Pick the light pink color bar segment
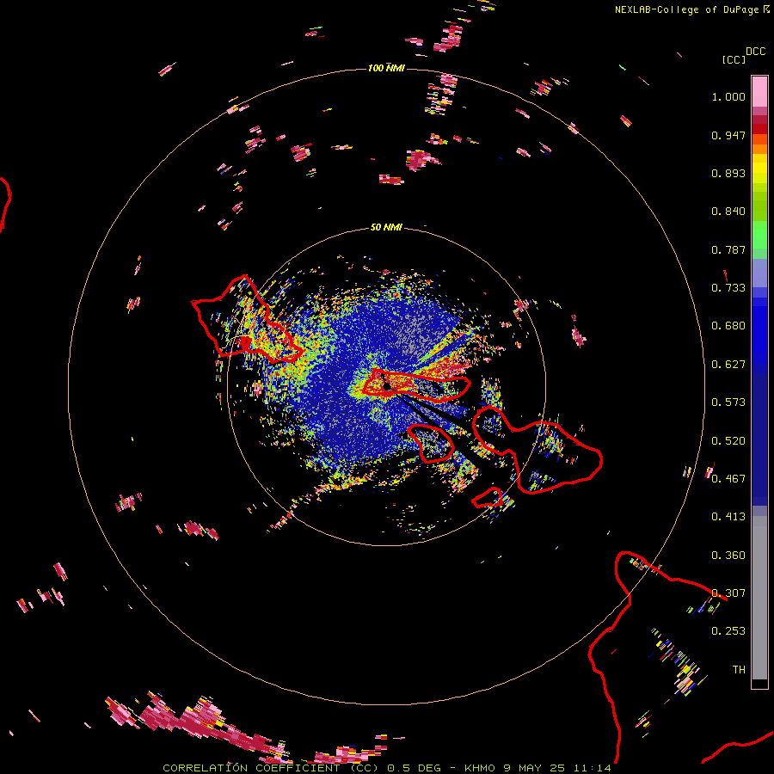774x774 pixels. pos(759,91)
